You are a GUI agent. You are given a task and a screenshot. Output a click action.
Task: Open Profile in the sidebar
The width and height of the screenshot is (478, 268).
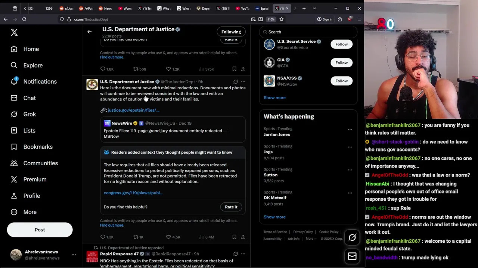coord(25,196)
